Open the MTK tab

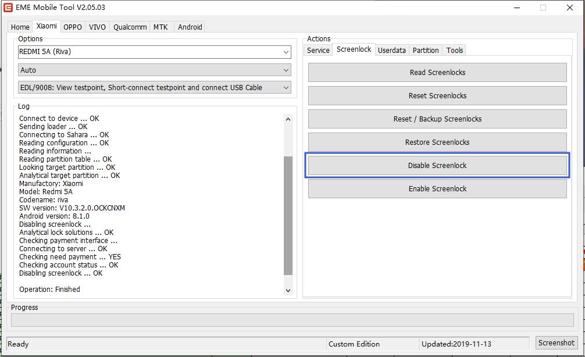click(x=161, y=27)
